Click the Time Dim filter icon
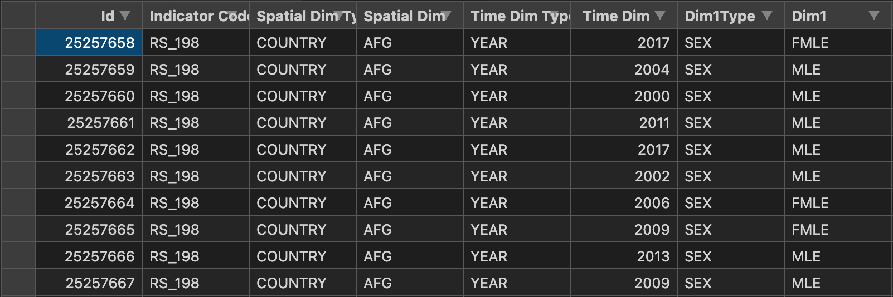The width and height of the screenshot is (893, 297). click(x=660, y=16)
